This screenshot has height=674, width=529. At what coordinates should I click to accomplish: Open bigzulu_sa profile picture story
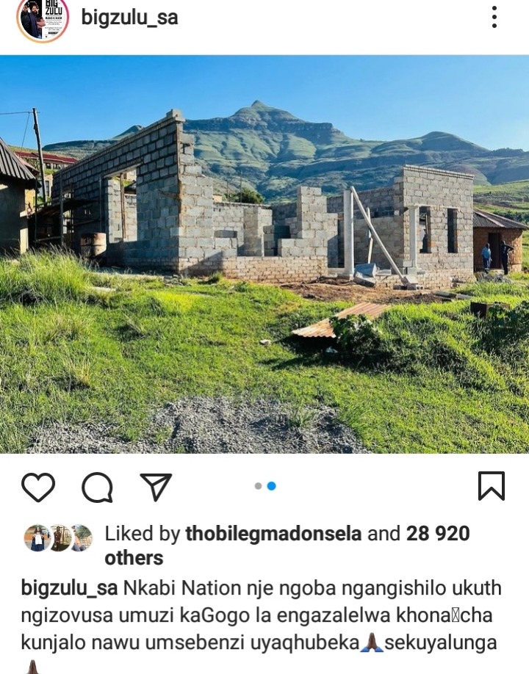click(x=43, y=18)
